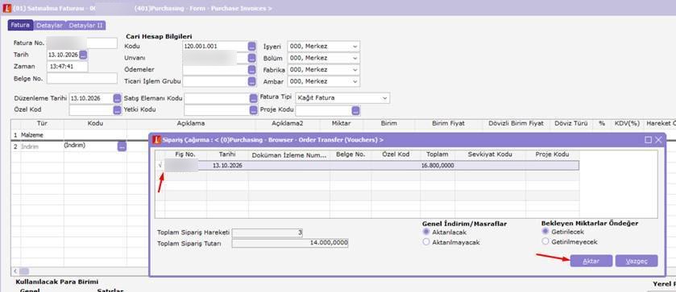Screen dimensions: 676x292
Task: Click the Aktar button
Action: click(x=591, y=261)
